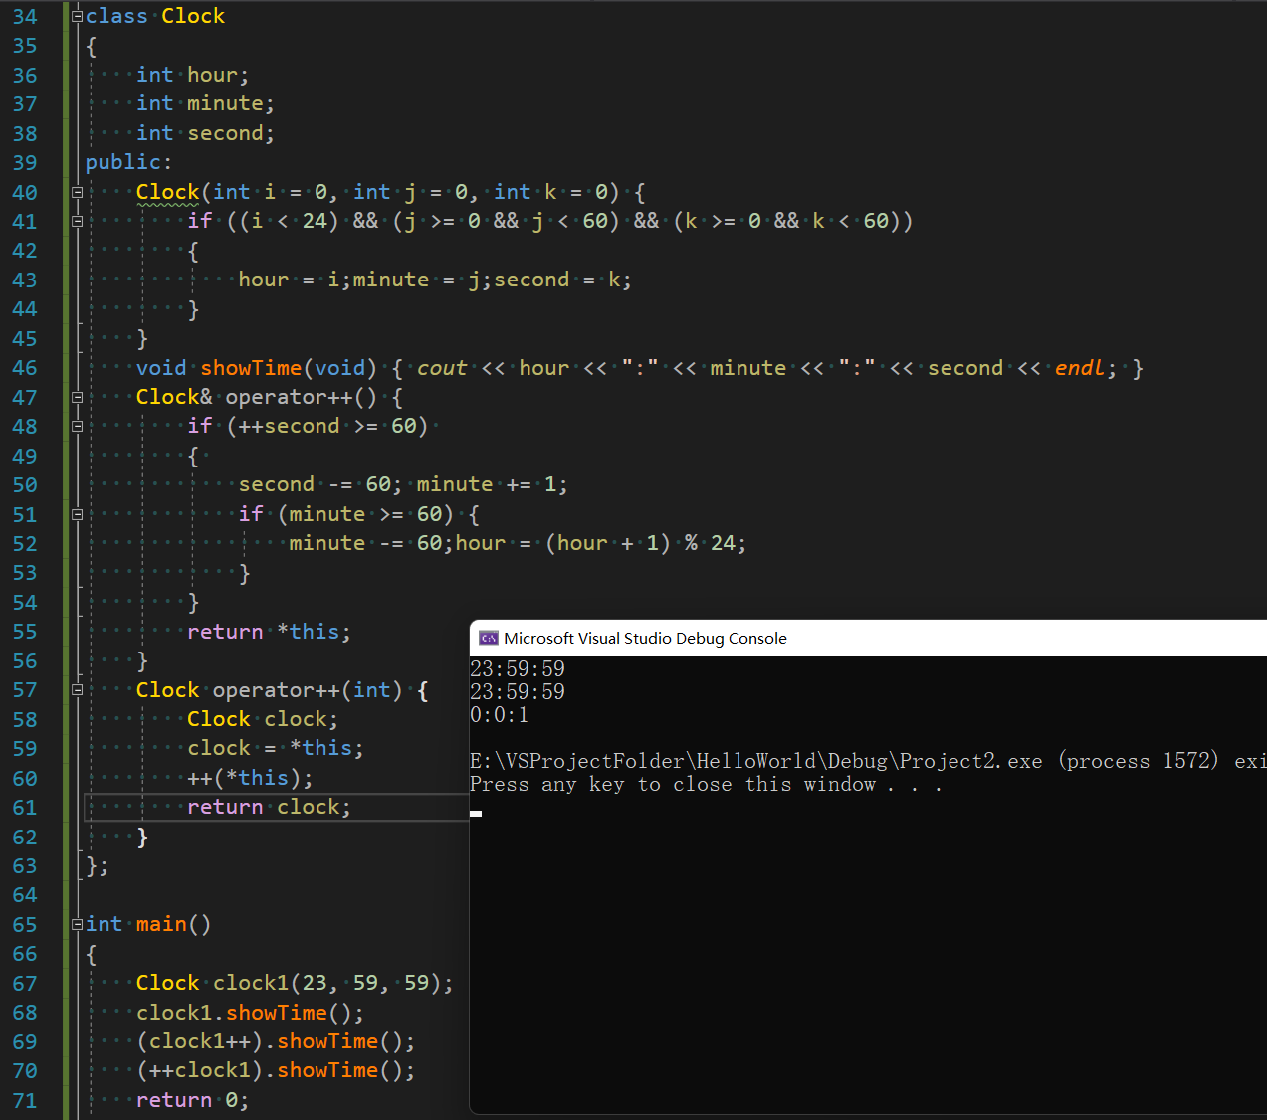Collapse the operator++(int) fold at line 57

[77, 689]
